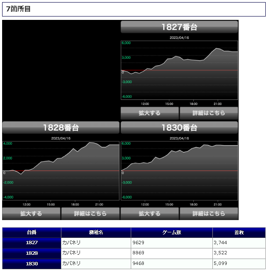Click the 1830 slump graph chart
The height and width of the screenshot is (270, 267).
(179, 171)
